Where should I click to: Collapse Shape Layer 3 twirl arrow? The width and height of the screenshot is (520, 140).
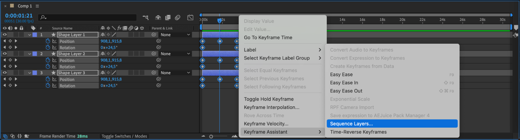pyautogui.click(x=30, y=73)
